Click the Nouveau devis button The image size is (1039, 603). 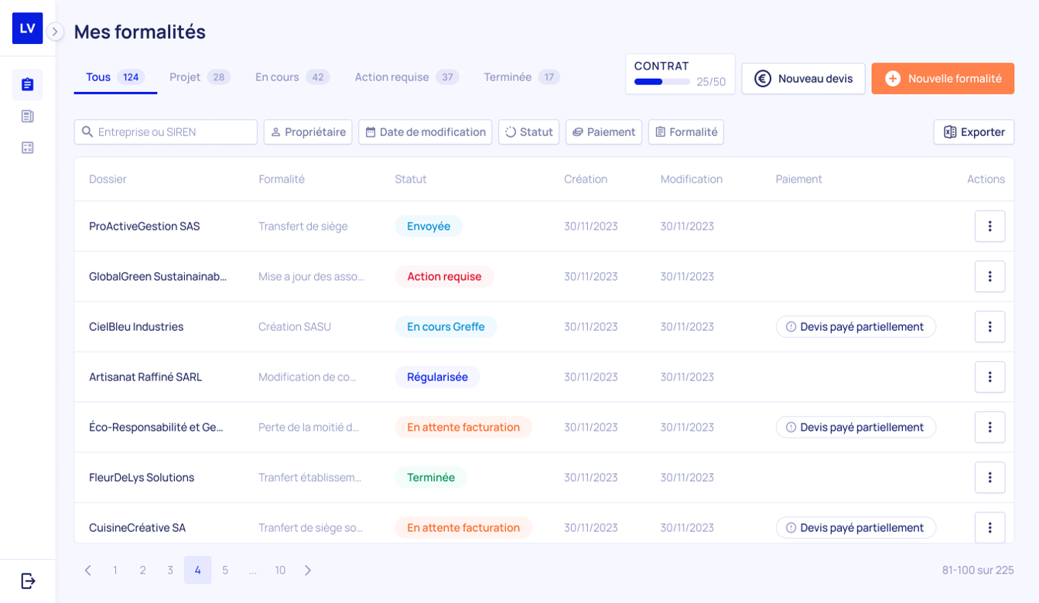tap(803, 79)
